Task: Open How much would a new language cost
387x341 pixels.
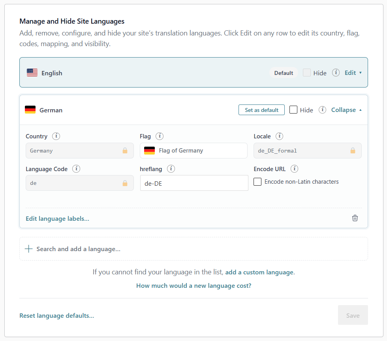Action: coord(194,285)
